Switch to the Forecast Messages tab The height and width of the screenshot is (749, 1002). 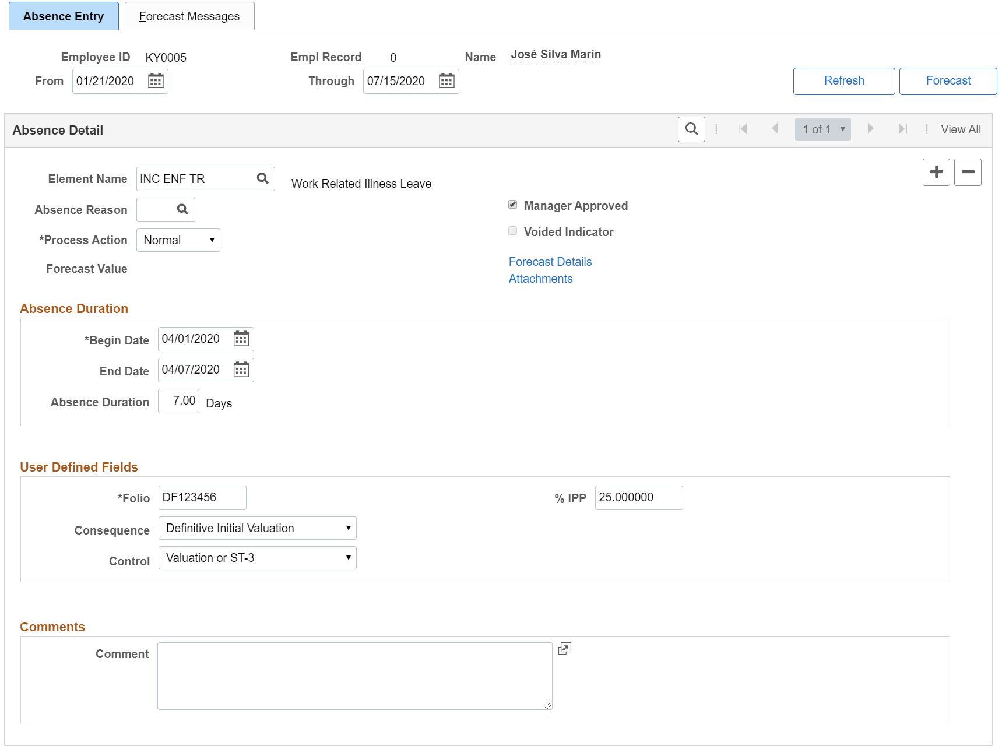(x=189, y=16)
